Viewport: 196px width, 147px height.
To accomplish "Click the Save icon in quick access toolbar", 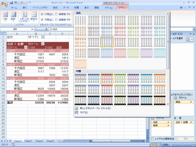I will [11, 3].
